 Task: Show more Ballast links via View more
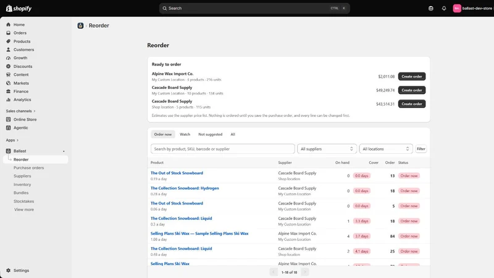coord(24,209)
